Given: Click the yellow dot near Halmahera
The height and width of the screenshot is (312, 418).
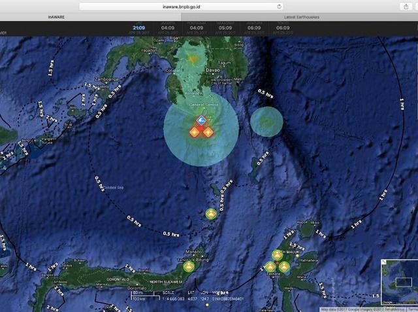Looking at the screenshot, I should pyautogui.click(x=297, y=255).
